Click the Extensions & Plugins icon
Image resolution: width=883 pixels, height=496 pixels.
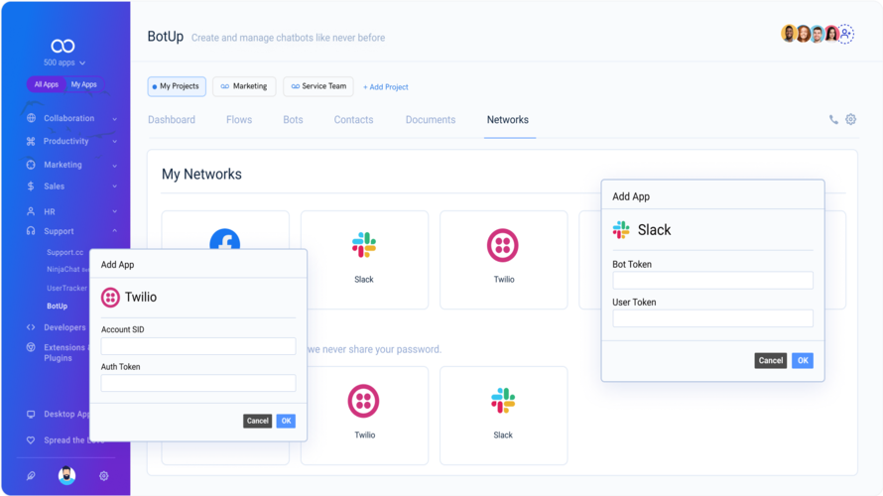tap(31, 347)
